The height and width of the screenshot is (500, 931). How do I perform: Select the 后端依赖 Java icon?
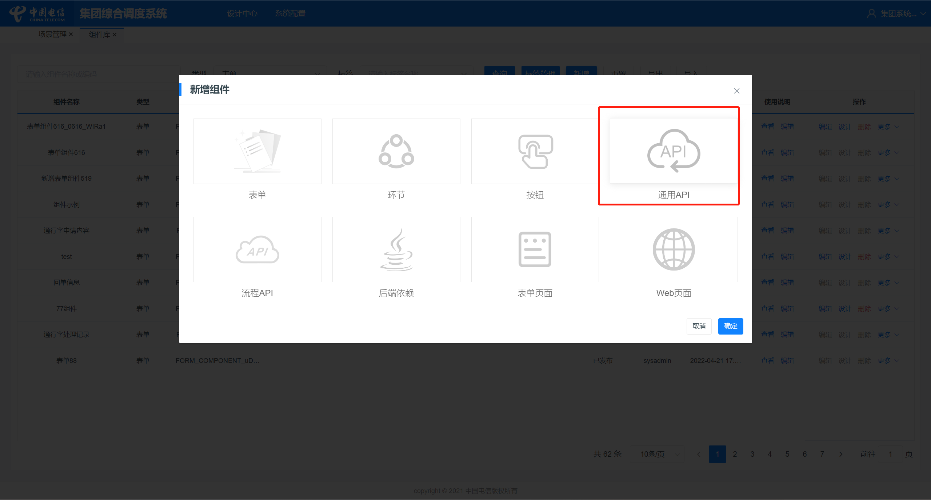click(x=396, y=249)
